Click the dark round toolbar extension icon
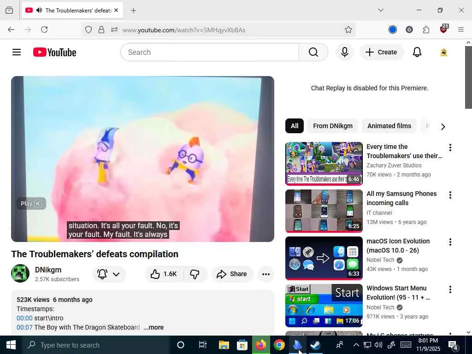Screen dimensions: 472x354 pos(409,29)
